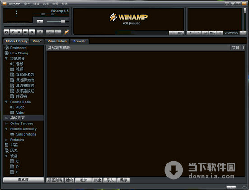The image size is (249, 190).
Task: Switch to the Video tab
Action: (x=37, y=41)
